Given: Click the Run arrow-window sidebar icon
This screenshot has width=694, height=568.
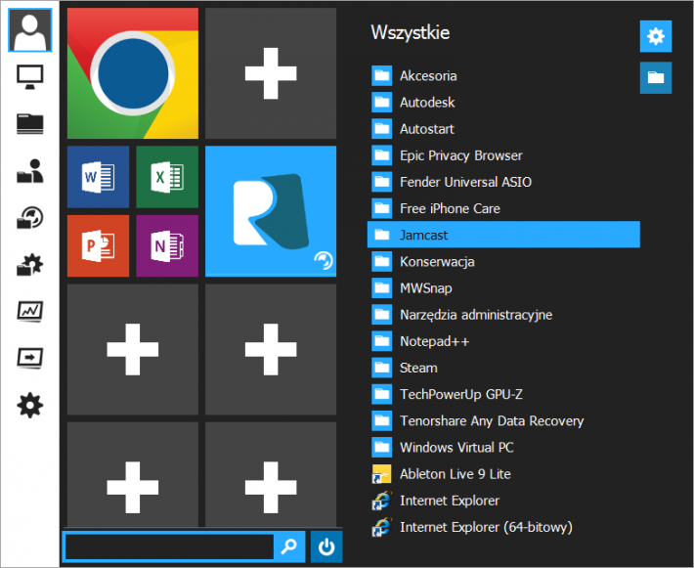Looking at the screenshot, I should coord(29,359).
